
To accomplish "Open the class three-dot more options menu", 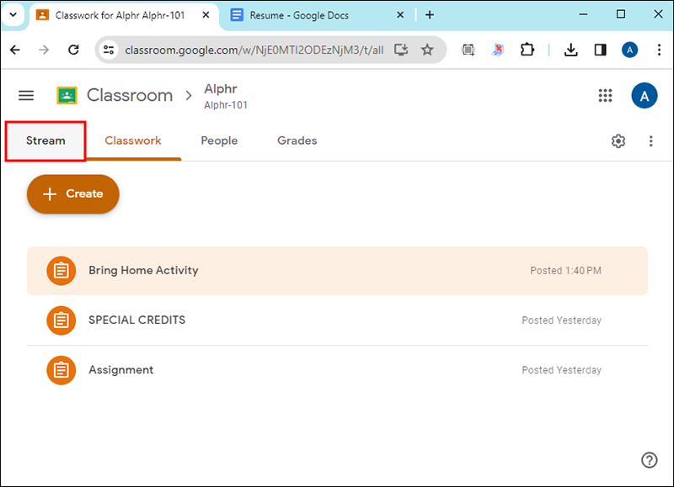I will 650,141.
